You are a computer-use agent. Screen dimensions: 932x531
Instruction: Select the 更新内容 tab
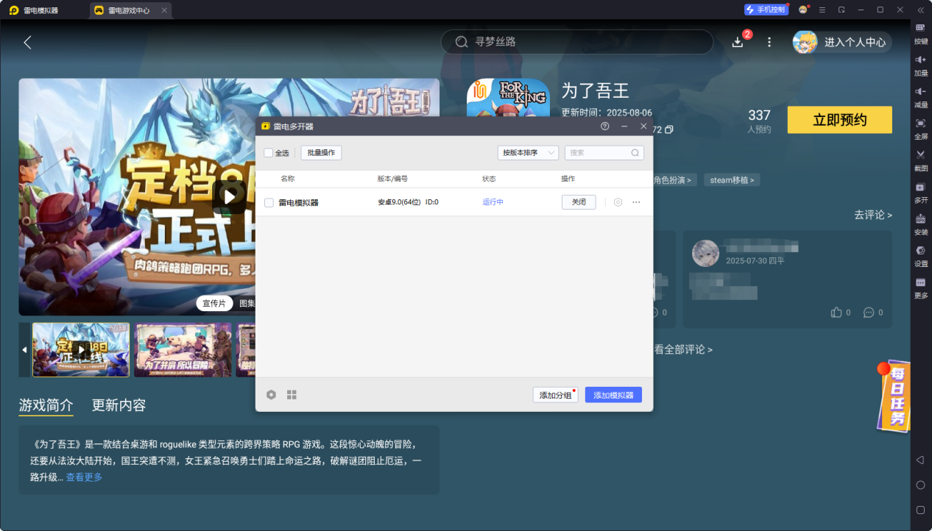click(119, 405)
